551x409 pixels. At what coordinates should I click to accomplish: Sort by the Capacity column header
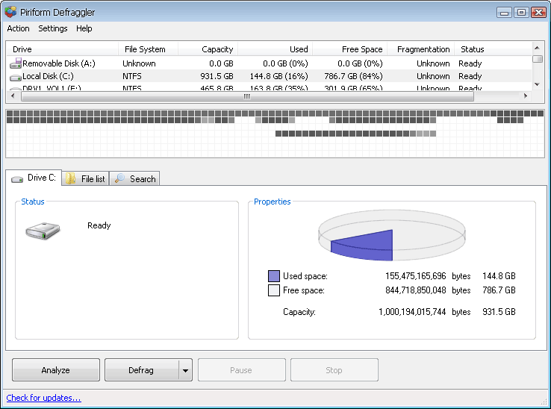click(x=208, y=49)
